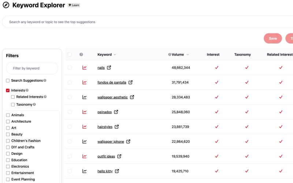
Task: Click volume value 22,864,620
Action: [x=181, y=142]
